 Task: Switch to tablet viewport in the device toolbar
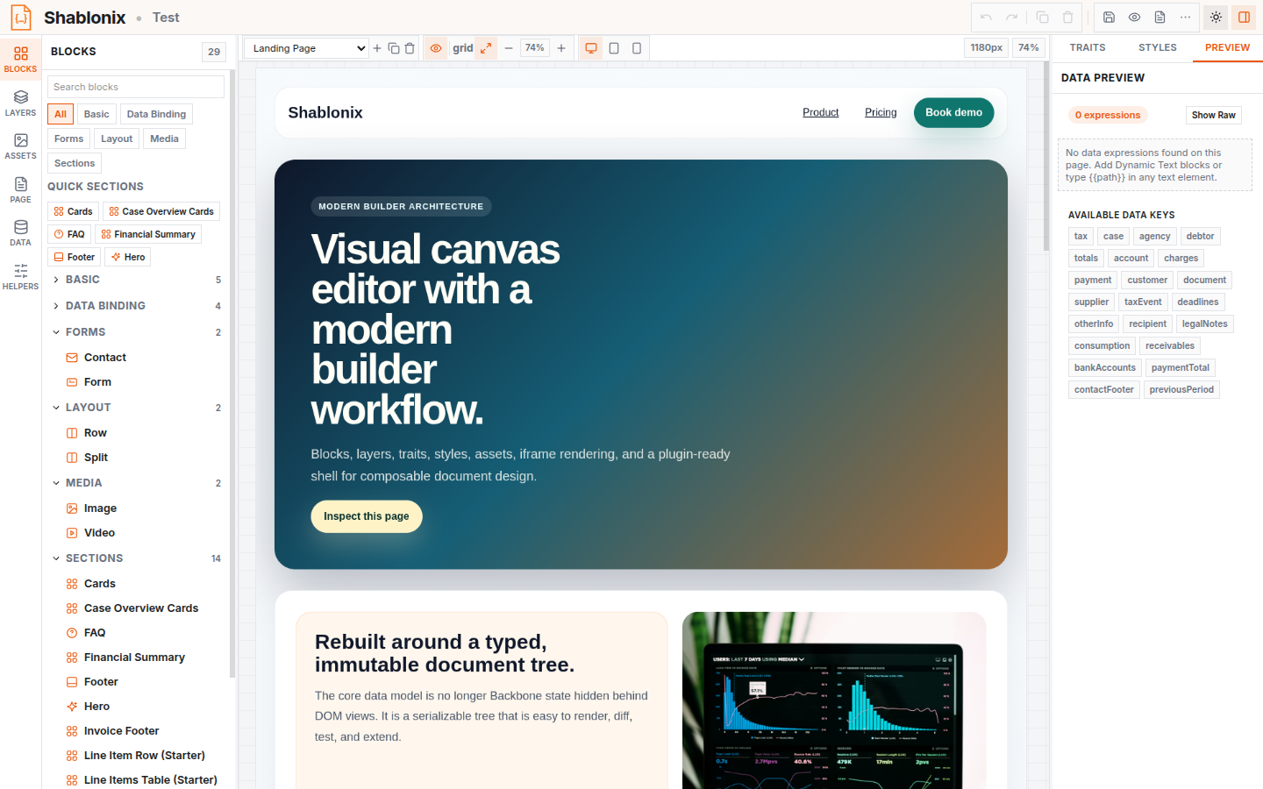pos(614,48)
